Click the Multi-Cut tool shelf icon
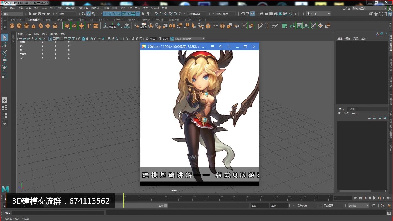 (261, 26)
